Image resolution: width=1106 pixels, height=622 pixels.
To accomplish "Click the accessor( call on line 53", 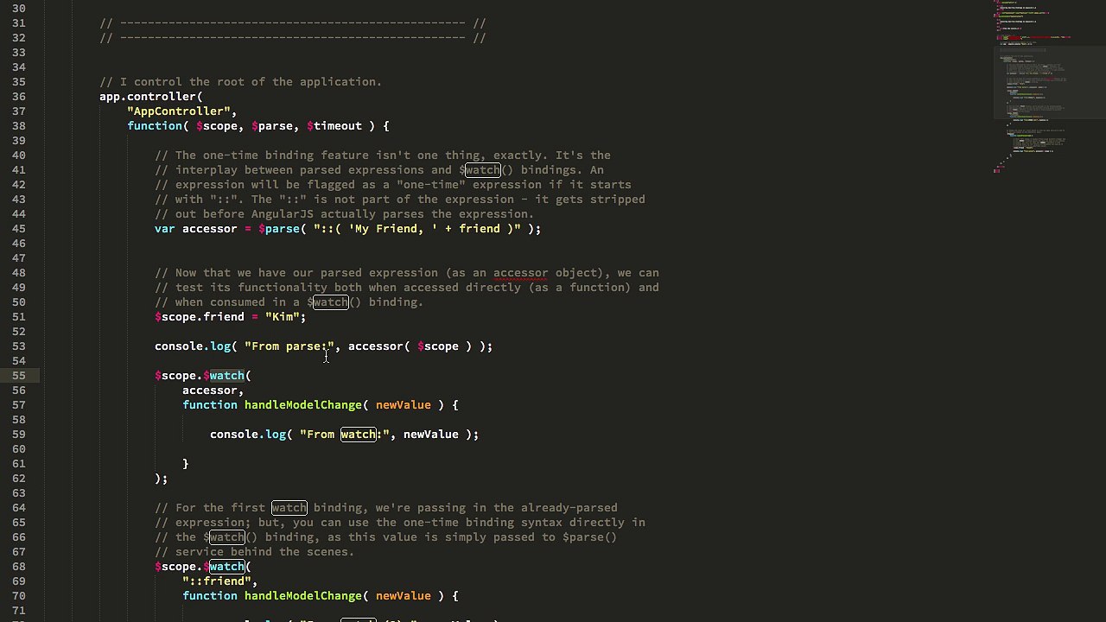I will pyautogui.click(x=379, y=346).
